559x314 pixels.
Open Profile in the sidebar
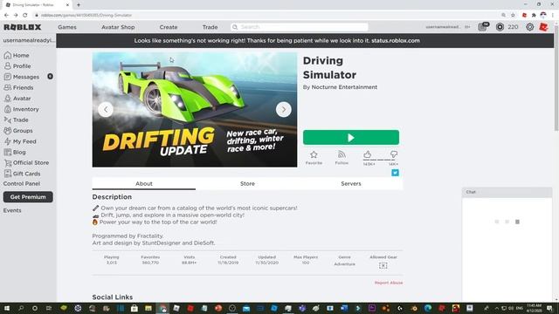pyautogui.click(x=17, y=66)
